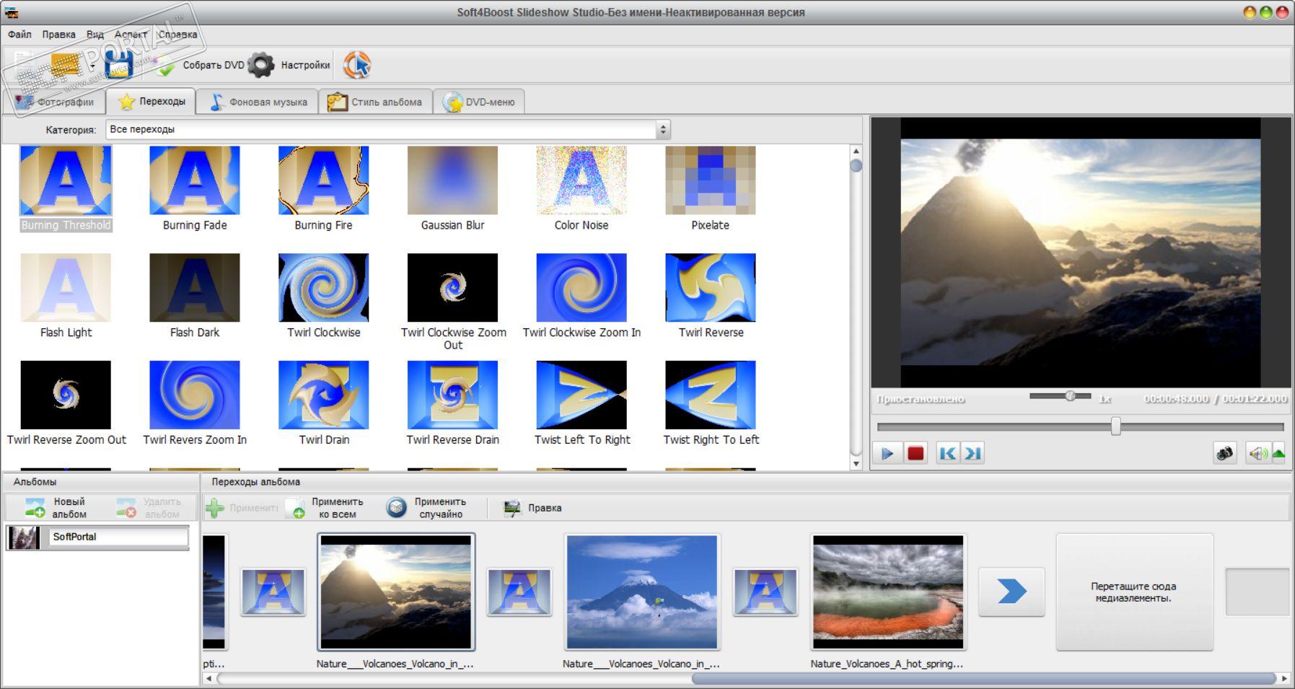Select the Twirl Reverse Zoom Out transition
Viewport: 1295px width, 689px height.
[x=66, y=403]
